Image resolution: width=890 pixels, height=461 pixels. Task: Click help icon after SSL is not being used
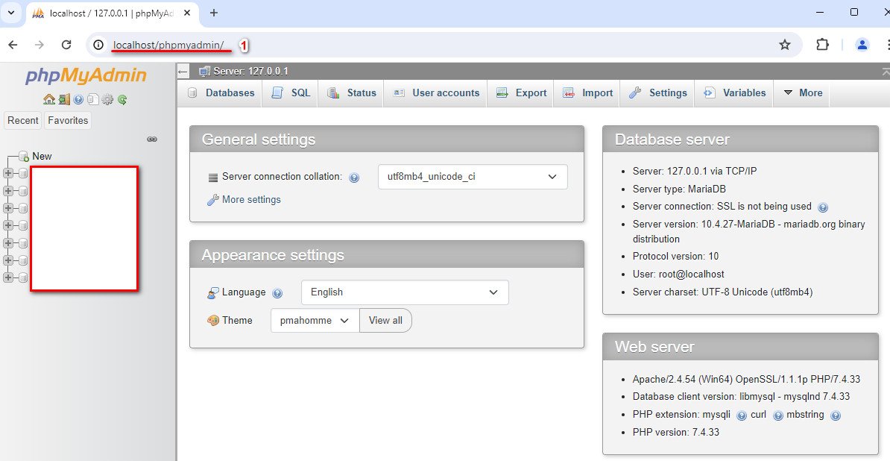pos(823,207)
